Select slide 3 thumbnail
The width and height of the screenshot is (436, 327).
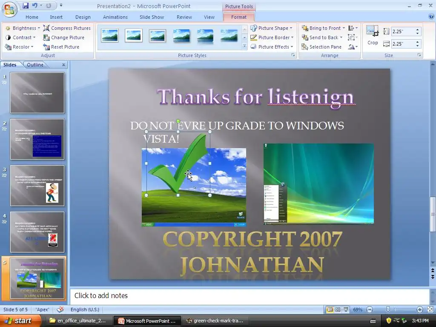tap(37, 186)
